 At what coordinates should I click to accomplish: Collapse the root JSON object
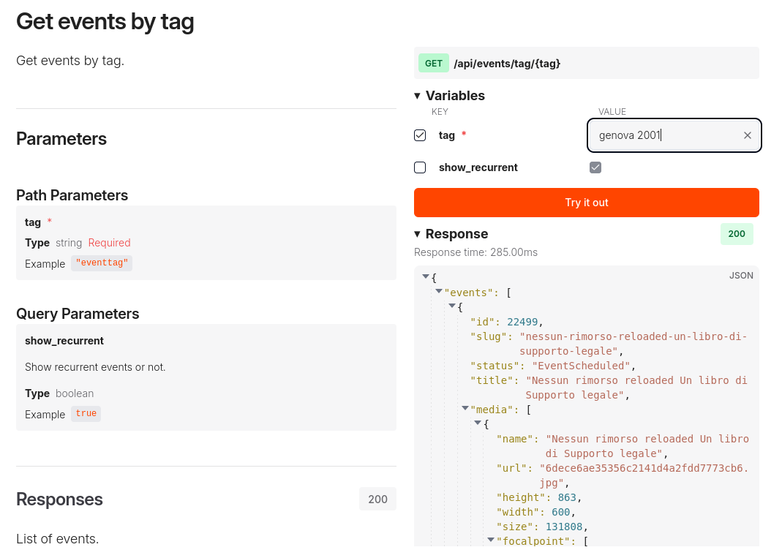pyautogui.click(x=426, y=276)
